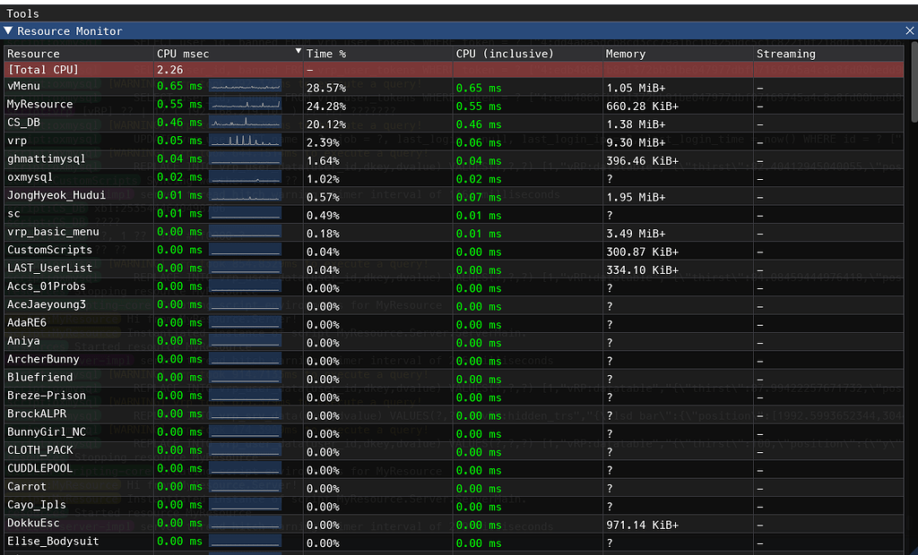The width and height of the screenshot is (918, 555).
Task: Close the Resource Monitor window
Action: tap(909, 31)
